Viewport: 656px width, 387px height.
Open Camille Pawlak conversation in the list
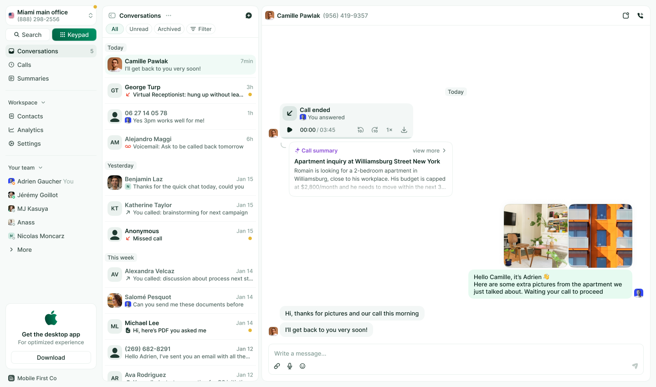[x=180, y=65]
